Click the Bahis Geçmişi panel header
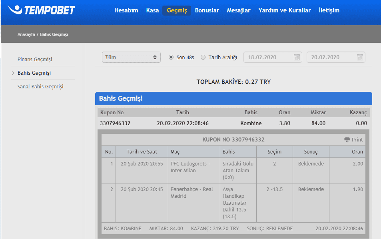This screenshot has width=381, height=239. pyautogui.click(x=233, y=98)
